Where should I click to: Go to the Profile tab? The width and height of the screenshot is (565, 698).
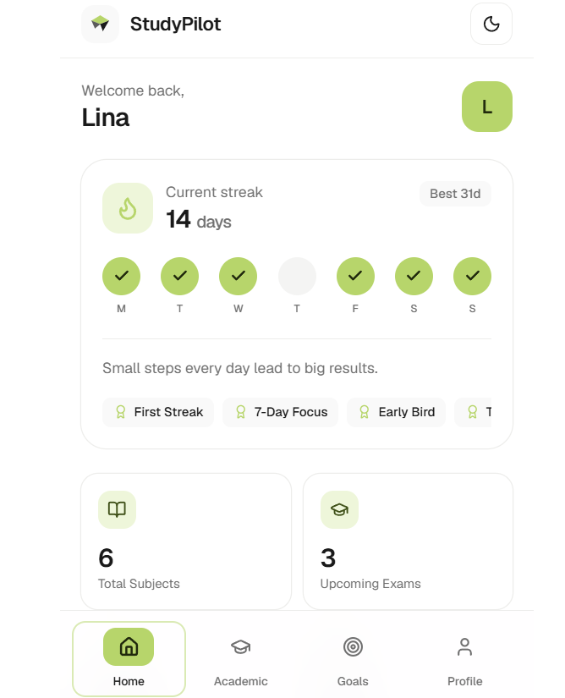coord(465,659)
